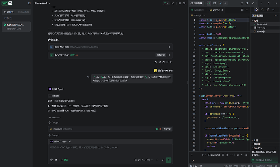280x167 pixels.
Task: Click the thumbs-down icon under the response
Action: pyautogui.click(x=159, y=62)
